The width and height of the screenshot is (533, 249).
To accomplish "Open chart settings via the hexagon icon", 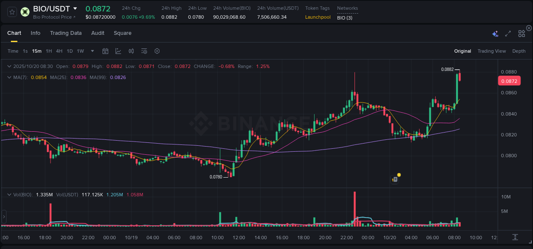I will (157, 51).
